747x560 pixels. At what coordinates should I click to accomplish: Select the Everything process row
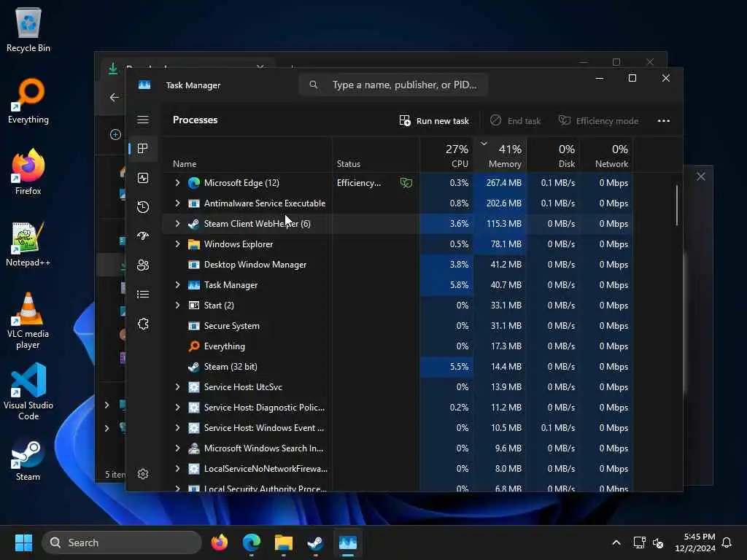pos(398,346)
